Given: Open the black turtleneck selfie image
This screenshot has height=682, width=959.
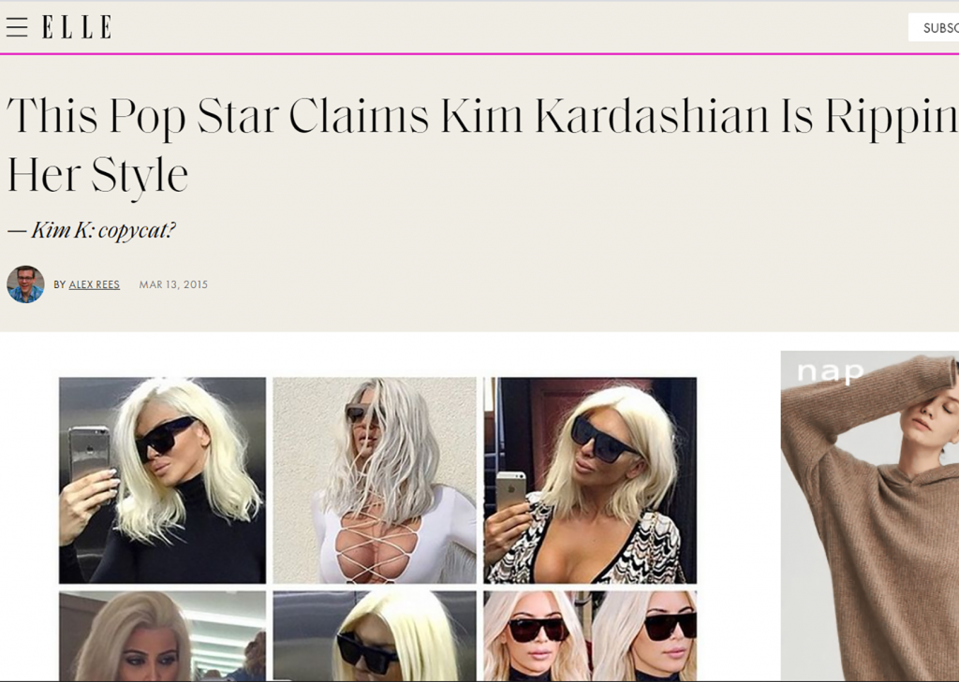Looking at the screenshot, I should tap(163, 480).
